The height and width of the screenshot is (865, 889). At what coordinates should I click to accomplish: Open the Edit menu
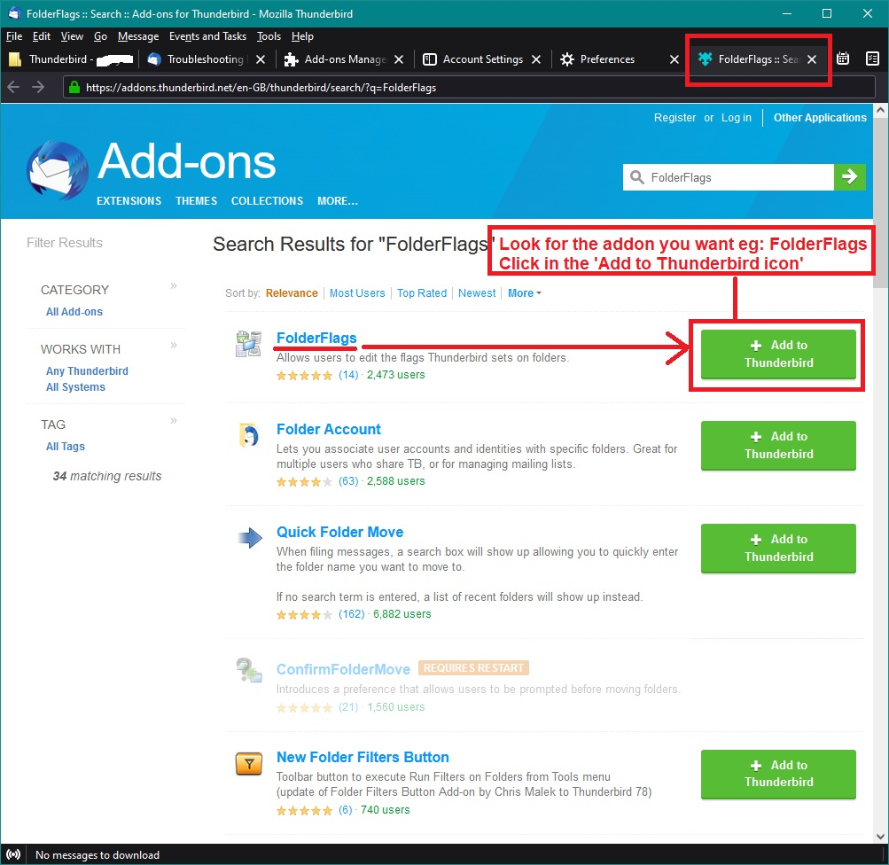(42, 36)
